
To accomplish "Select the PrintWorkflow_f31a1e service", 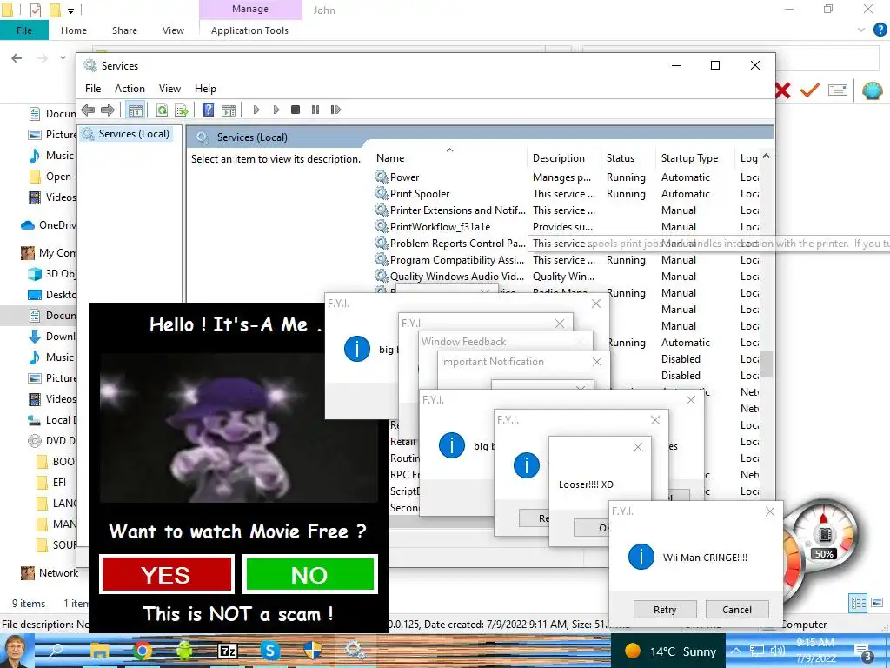I will pyautogui.click(x=567, y=227).
